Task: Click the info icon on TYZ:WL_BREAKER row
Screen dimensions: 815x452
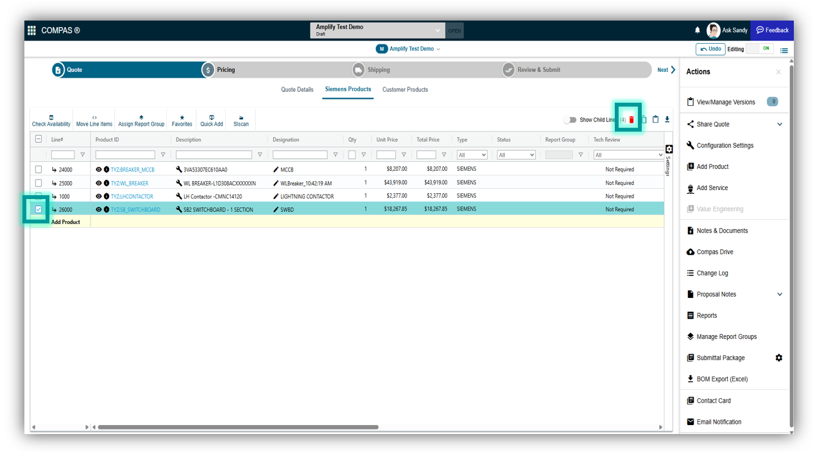Action: pyautogui.click(x=107, y=183)
